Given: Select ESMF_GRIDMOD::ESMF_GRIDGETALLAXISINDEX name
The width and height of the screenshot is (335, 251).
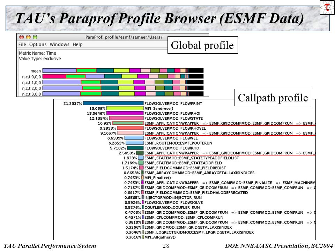Looking at the screenshot, I should click(x=188, y=227).
